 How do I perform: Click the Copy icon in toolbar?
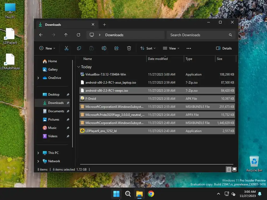(79, 48)
